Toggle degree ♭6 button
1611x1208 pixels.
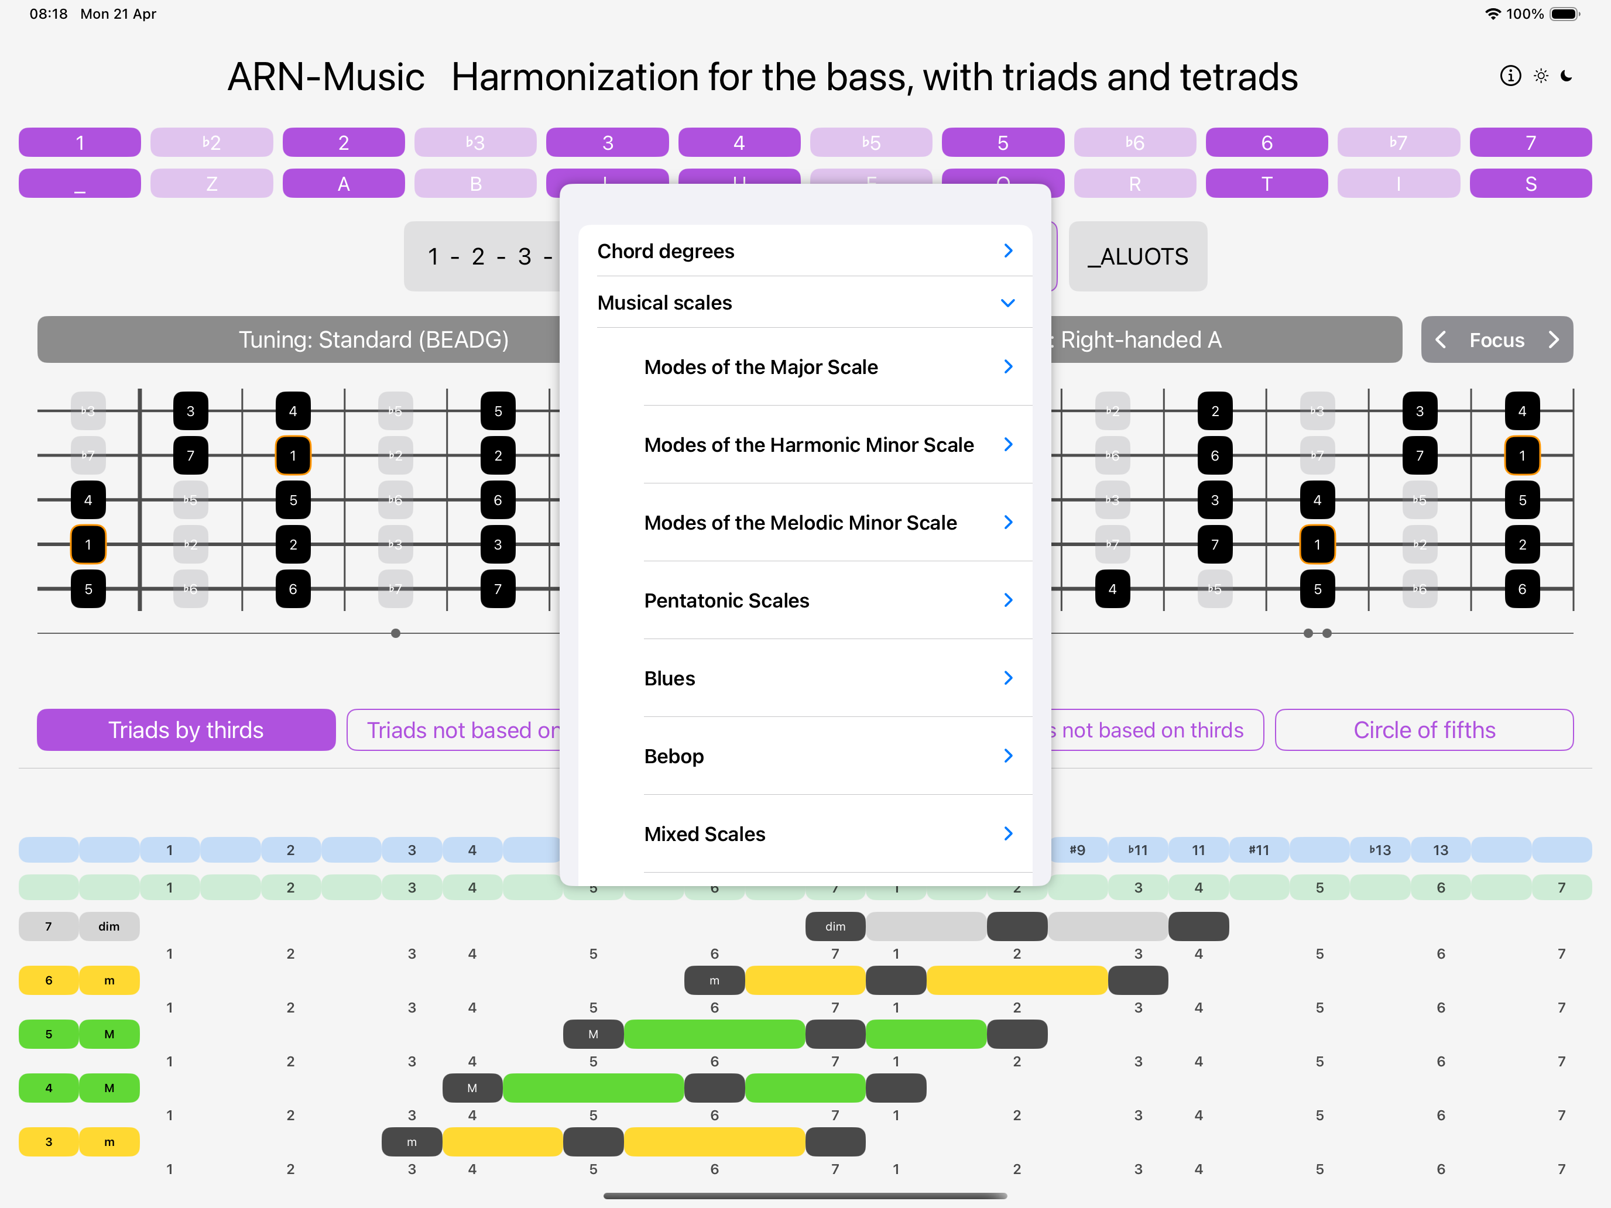click(x=1134, y=142)
